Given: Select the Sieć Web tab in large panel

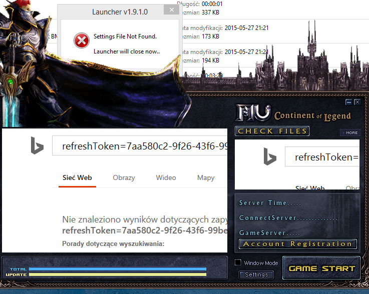Looking at the screenshot, I should 77,177.
